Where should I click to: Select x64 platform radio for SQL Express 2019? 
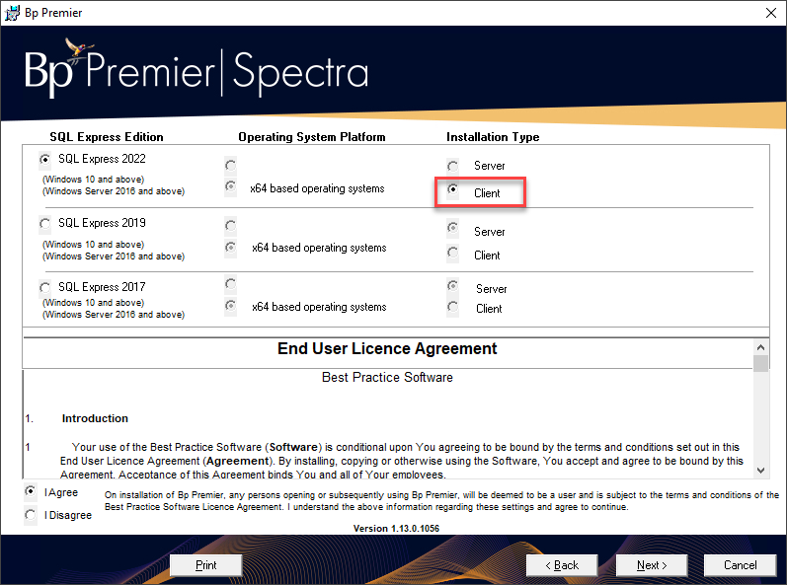point(230,248)
